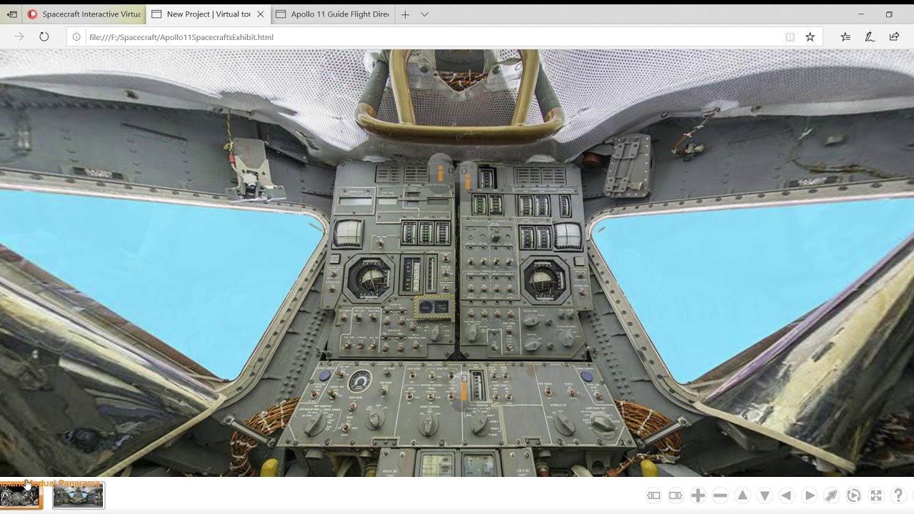Screen dimensions: 914x514
Task: Switch to the Spacecraft Interactive Virtual tab
Action: point(84,14)
